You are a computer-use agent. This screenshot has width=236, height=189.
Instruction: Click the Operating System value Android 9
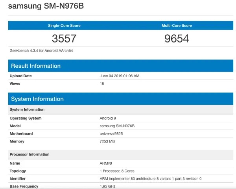pyautogui.click(x=108, y=118)
